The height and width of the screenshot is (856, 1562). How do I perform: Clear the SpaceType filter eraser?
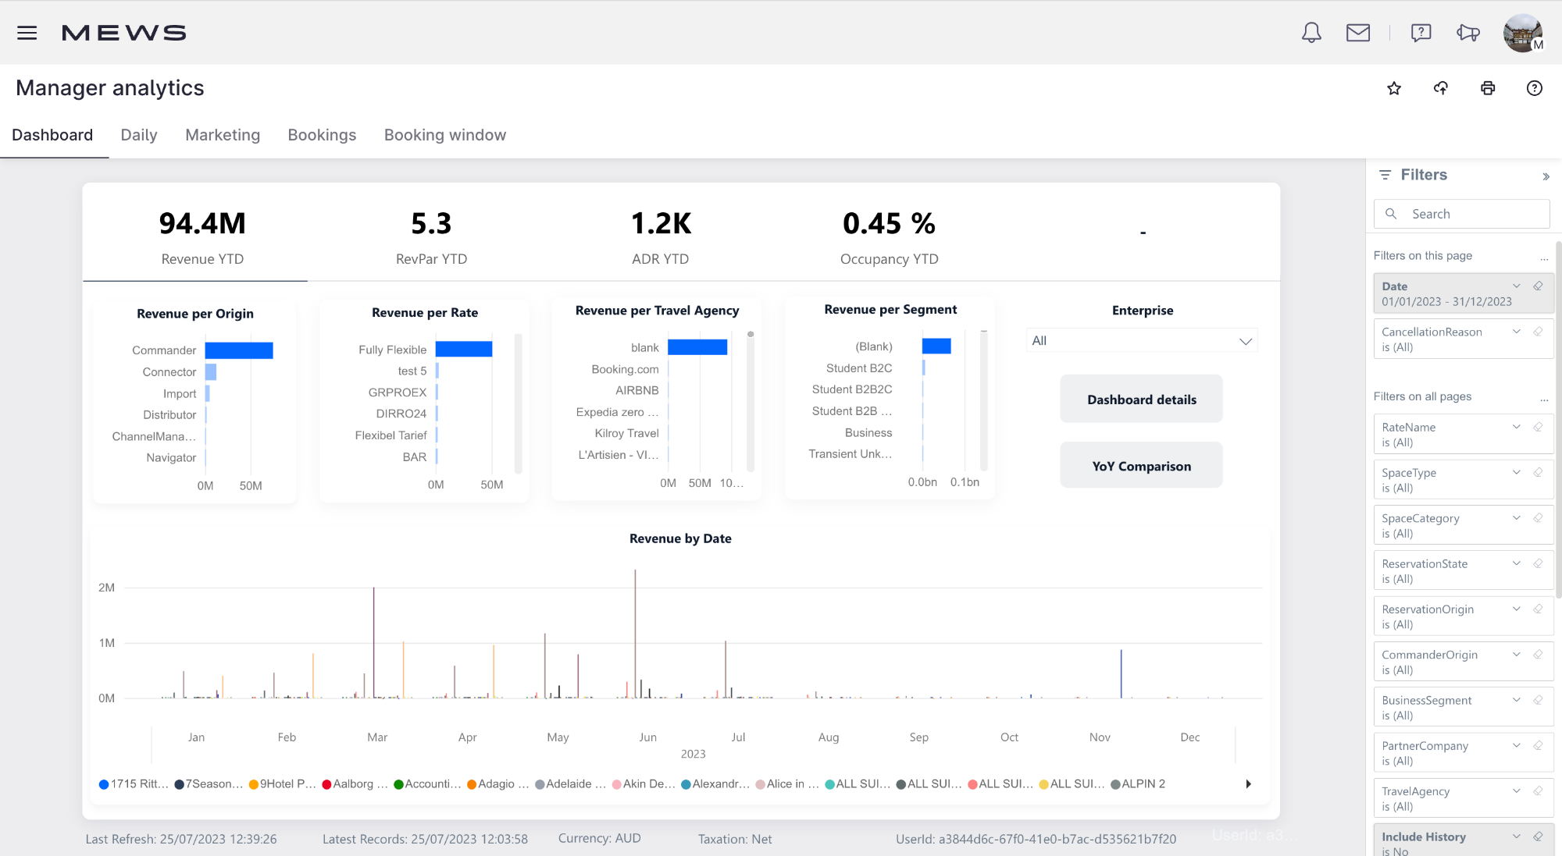(1538, 472)
